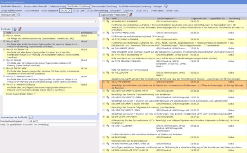Image resolution: width=247 pixels, height=153 pixels.
Task: Click the Rollenauswahl search input field
Action: pos(48,21)
